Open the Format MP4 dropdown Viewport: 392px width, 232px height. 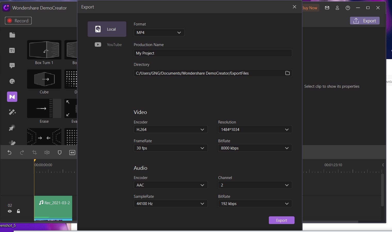[x=159, y=32]
